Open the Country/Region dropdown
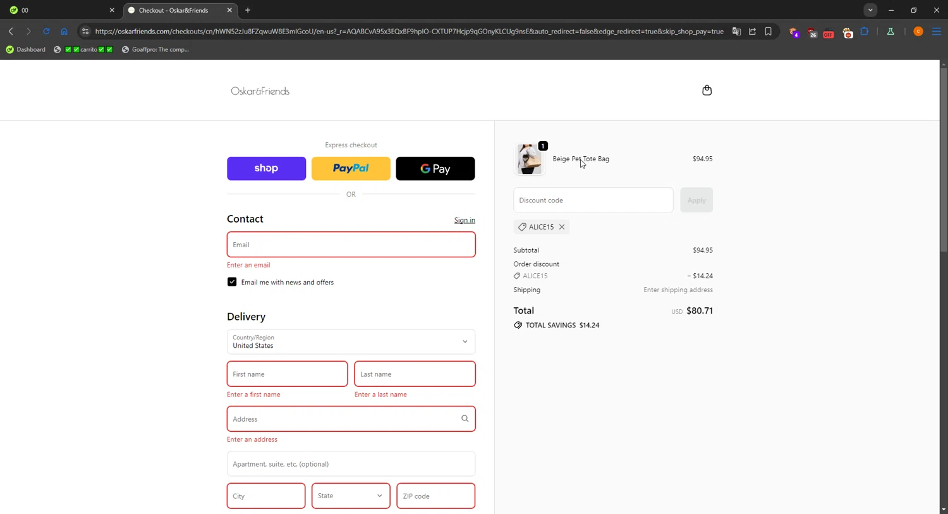Screen dimensions: 948x514 point(351,341)
